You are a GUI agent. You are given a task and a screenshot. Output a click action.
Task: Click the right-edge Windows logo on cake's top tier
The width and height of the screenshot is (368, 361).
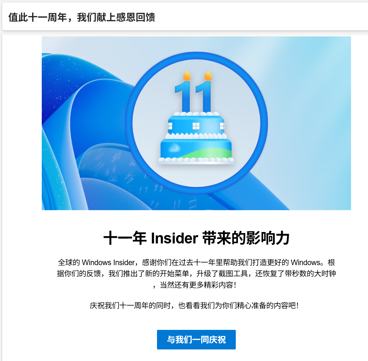[222, 126]
